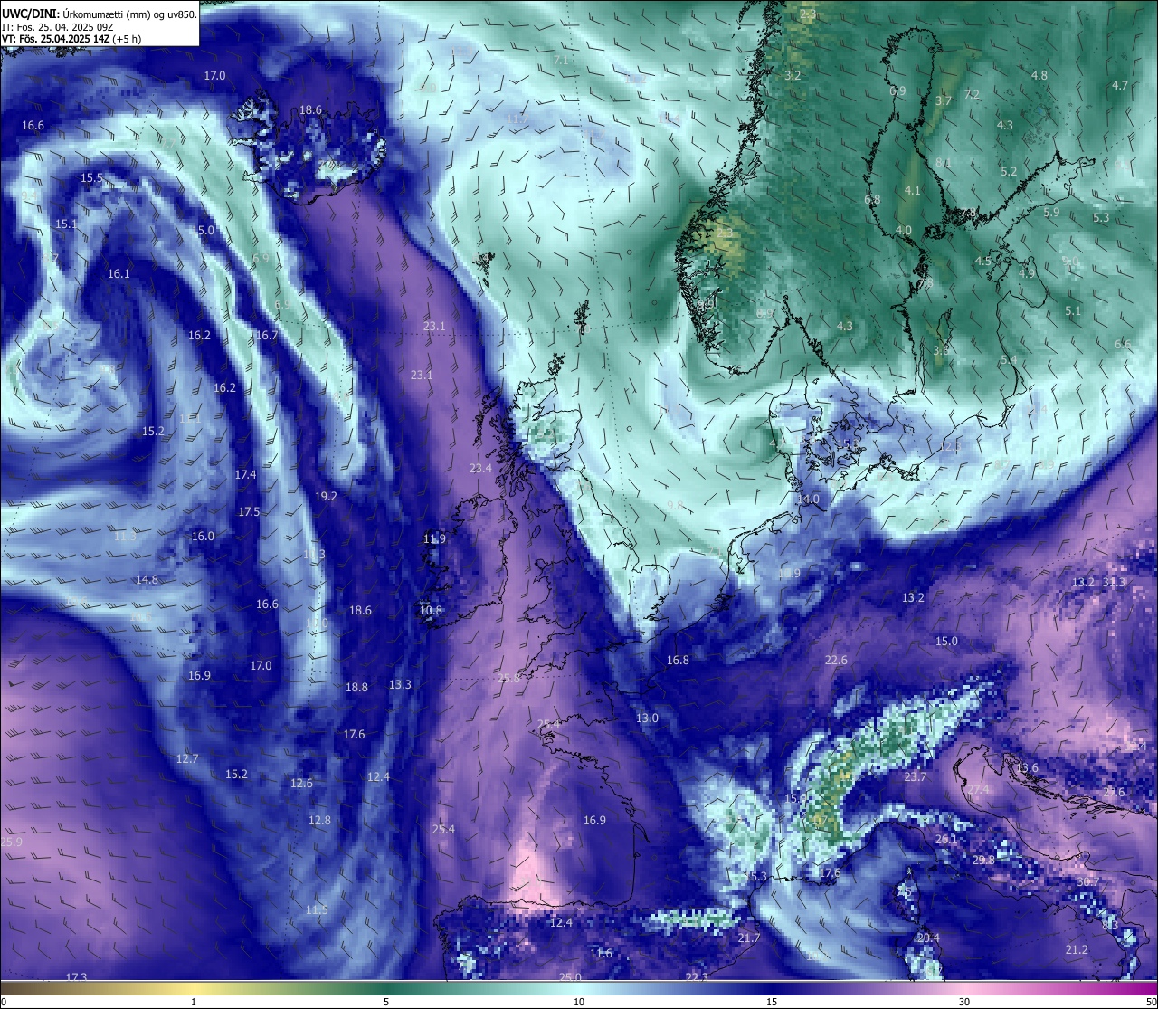
Task: Click the map value 13.3
Action: (400, 685)
